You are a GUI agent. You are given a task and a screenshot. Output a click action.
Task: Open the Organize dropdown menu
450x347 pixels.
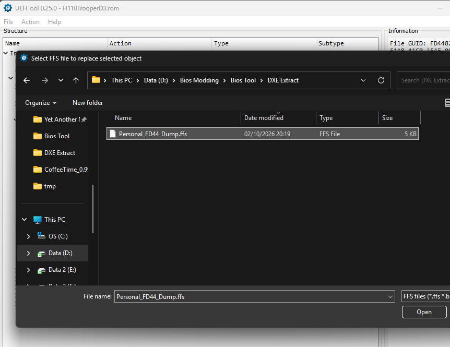[x=41, y=103]
